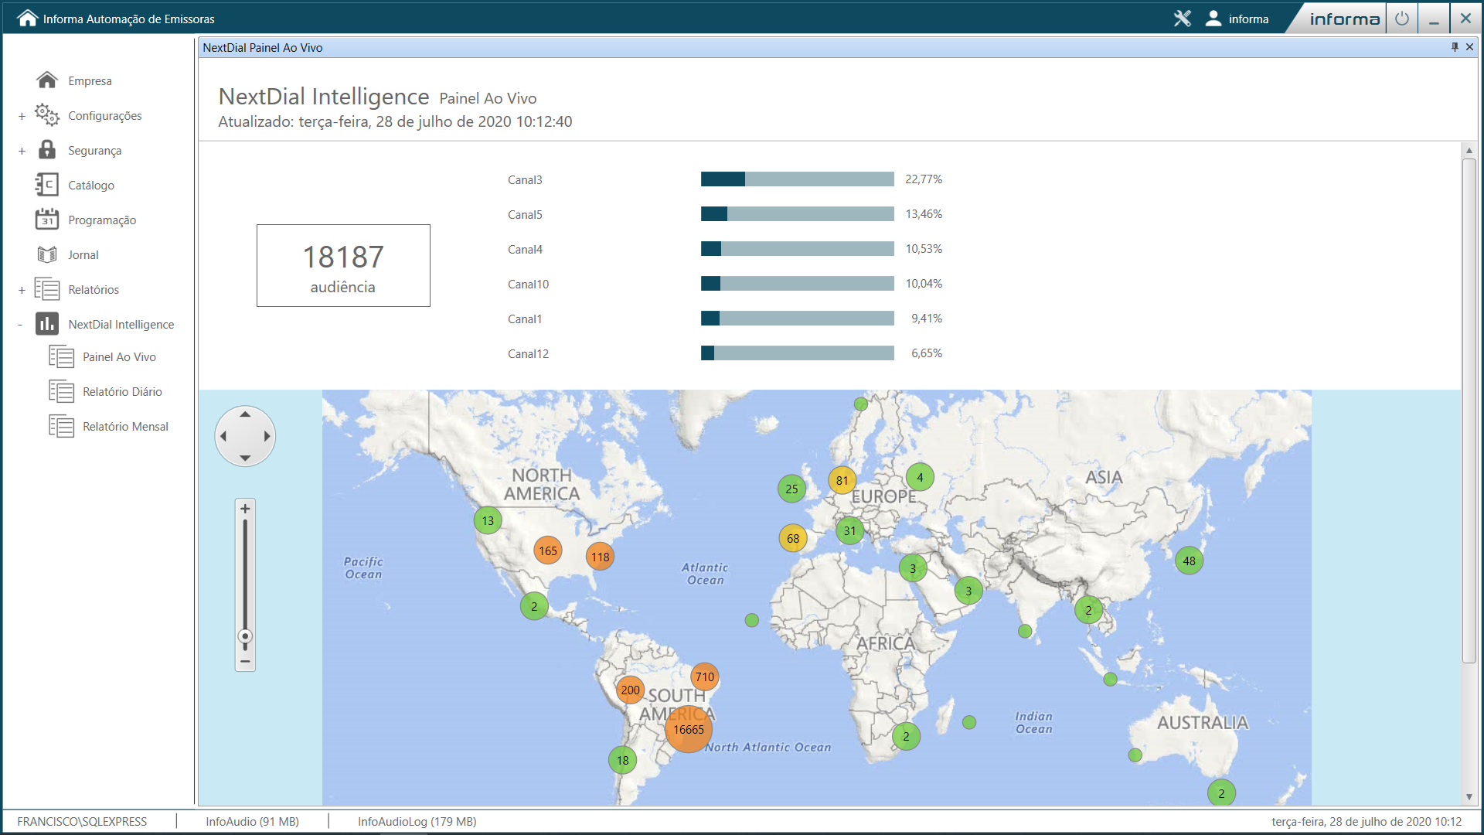
Task: Pan the map down with arrow
Action: (245, 458)
